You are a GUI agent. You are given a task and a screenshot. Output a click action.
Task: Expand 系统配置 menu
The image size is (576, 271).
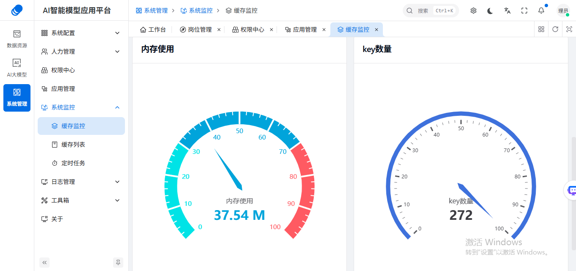[81, 33]
